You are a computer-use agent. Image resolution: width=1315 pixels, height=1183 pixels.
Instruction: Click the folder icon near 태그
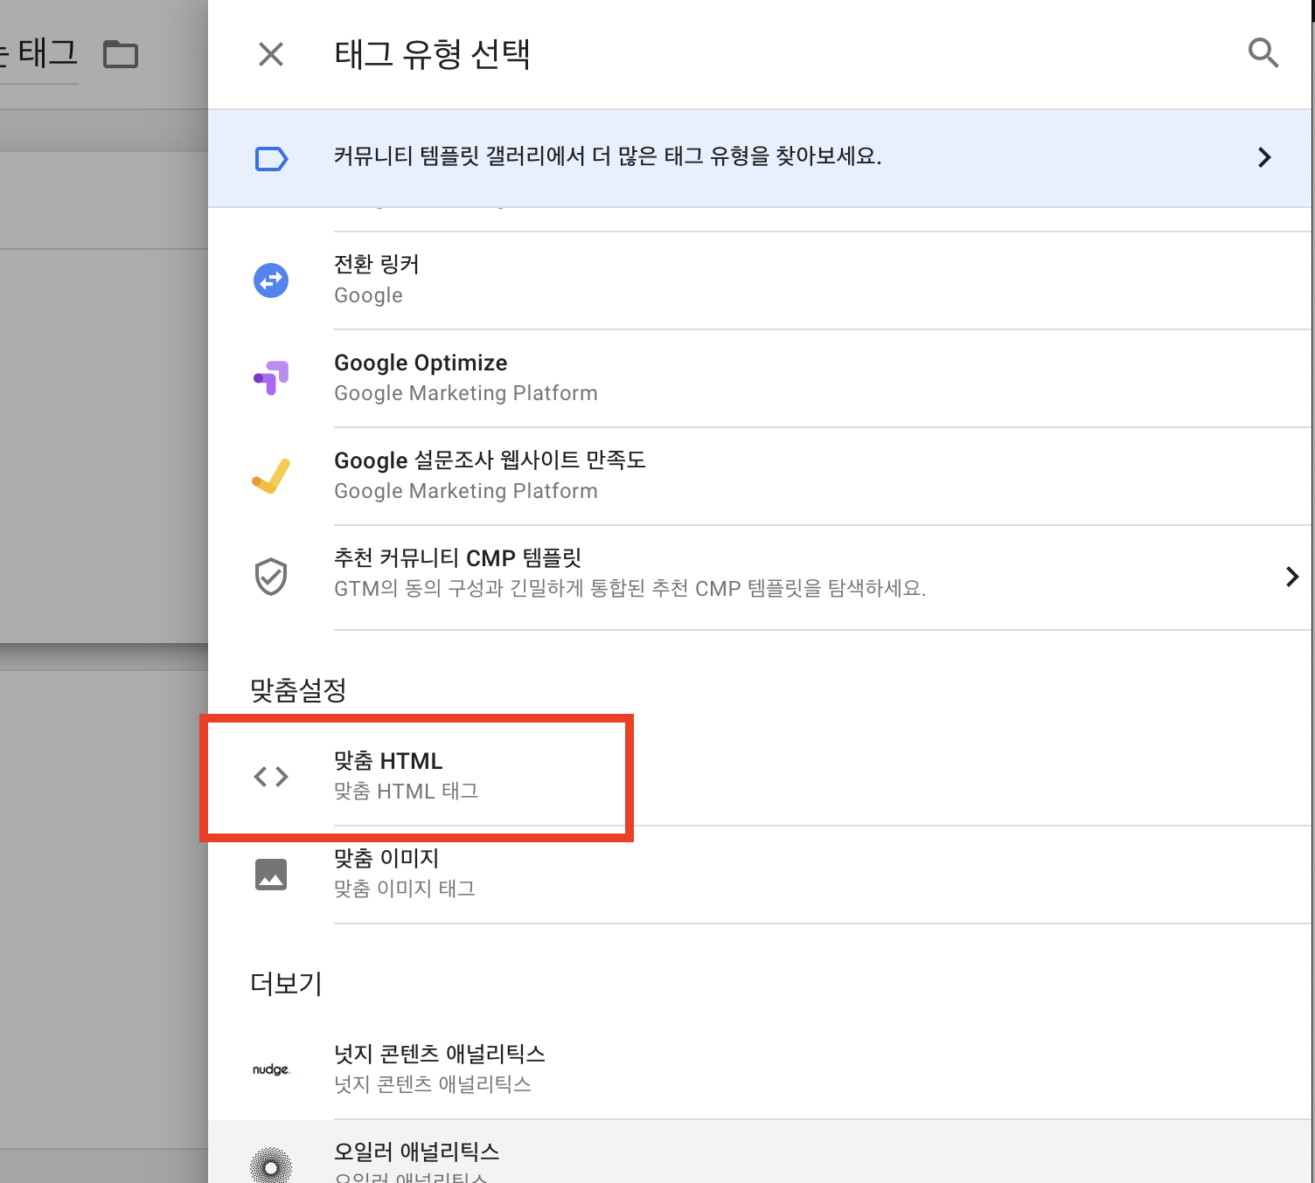pyautogui.click(x=121, y=53)
